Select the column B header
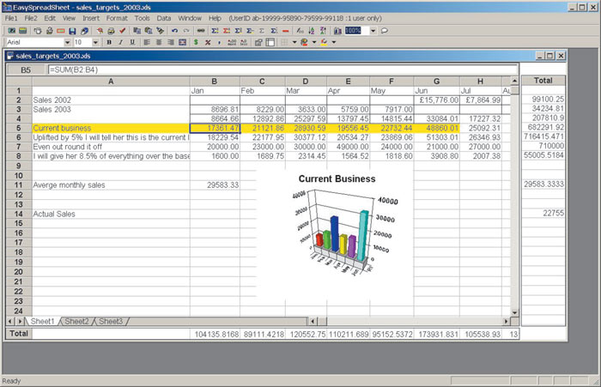 [x=214, y=81]
